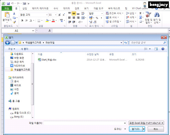Click align text left icon
The height and width of the screenshot is (135, 170).
coord(69,18)
